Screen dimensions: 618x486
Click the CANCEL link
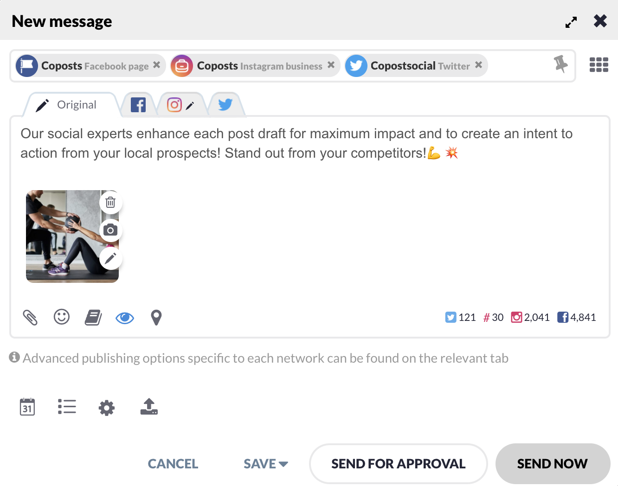click(173, 464)
